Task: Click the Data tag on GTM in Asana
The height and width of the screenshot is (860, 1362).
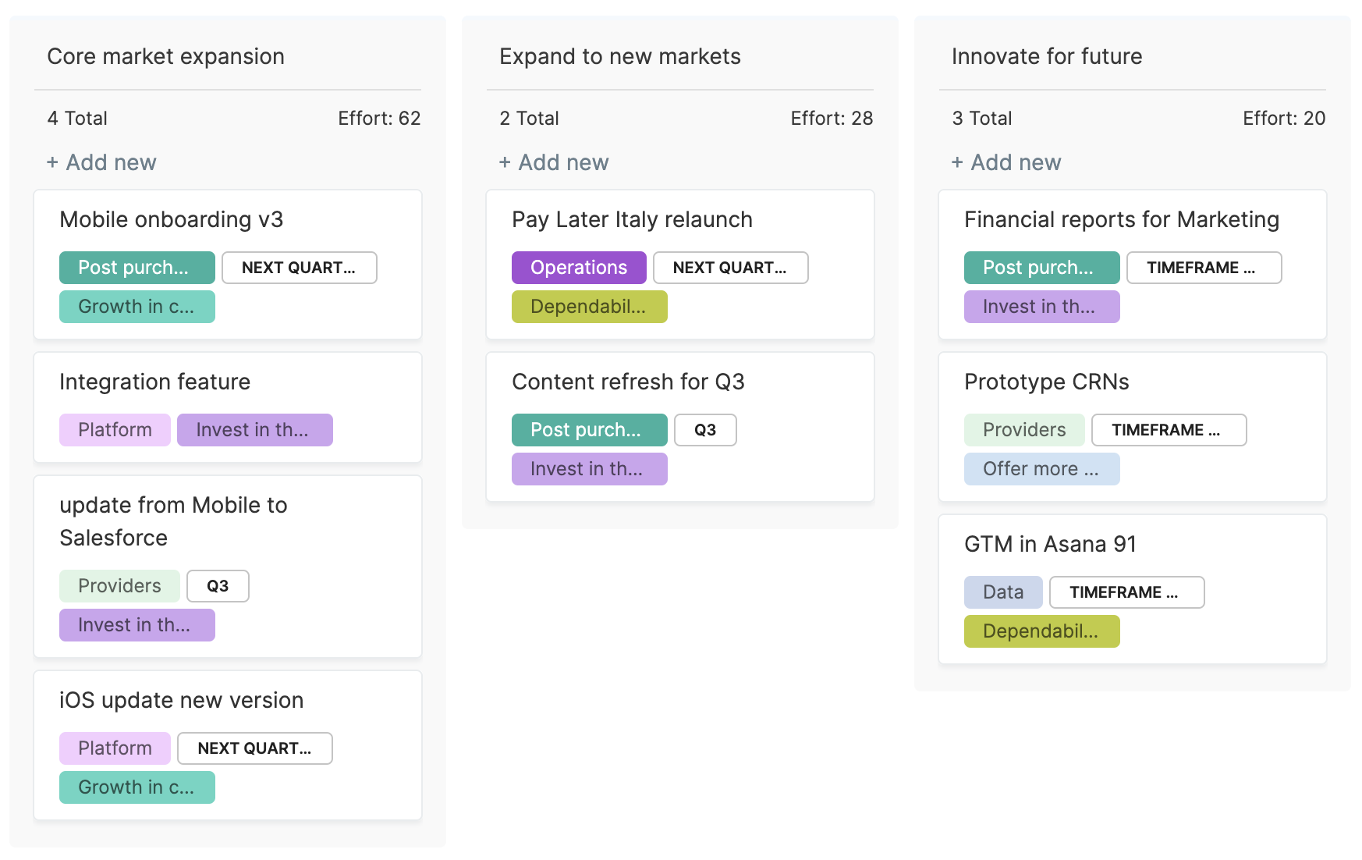Action: tap(1003, 592)
